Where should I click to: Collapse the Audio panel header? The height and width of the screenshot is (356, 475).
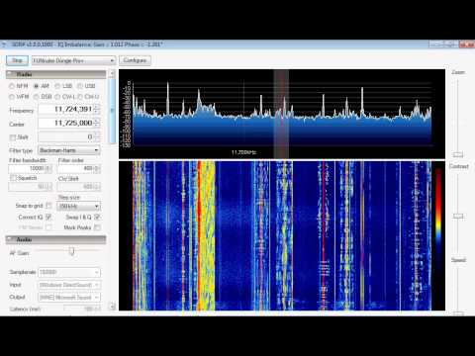[56, 239]
